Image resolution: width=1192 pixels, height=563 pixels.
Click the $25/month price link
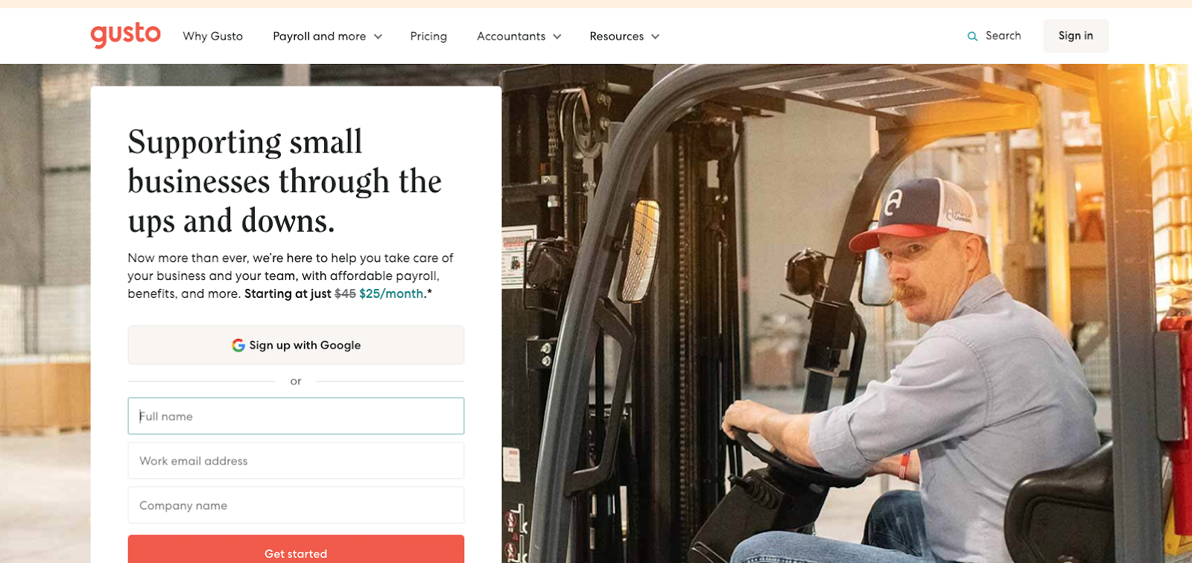(x=391, y=293)
